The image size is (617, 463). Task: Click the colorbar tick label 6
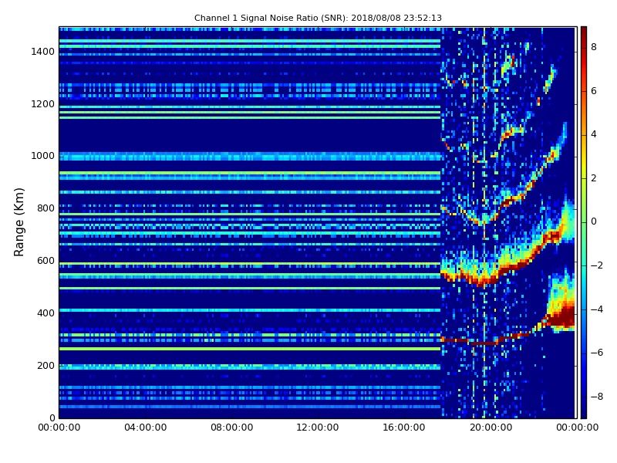click(x=594, y=91)
